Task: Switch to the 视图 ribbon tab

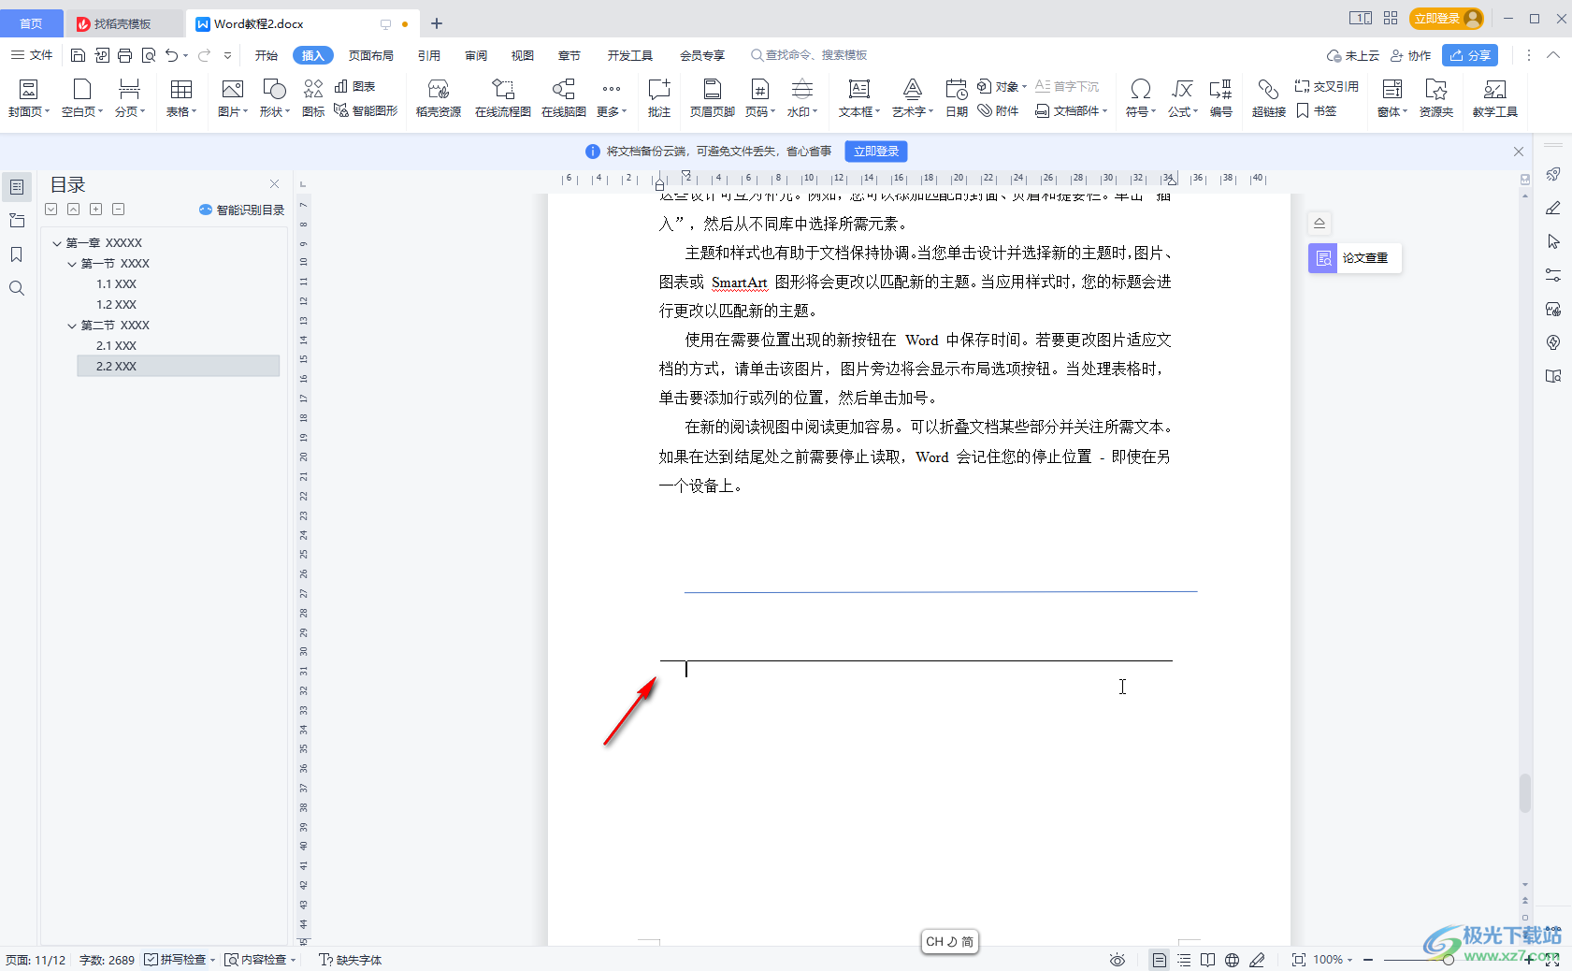Action: [x=523, y=55]
